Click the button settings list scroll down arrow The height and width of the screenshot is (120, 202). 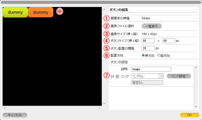pyautogui.click(x=196, y=107)
